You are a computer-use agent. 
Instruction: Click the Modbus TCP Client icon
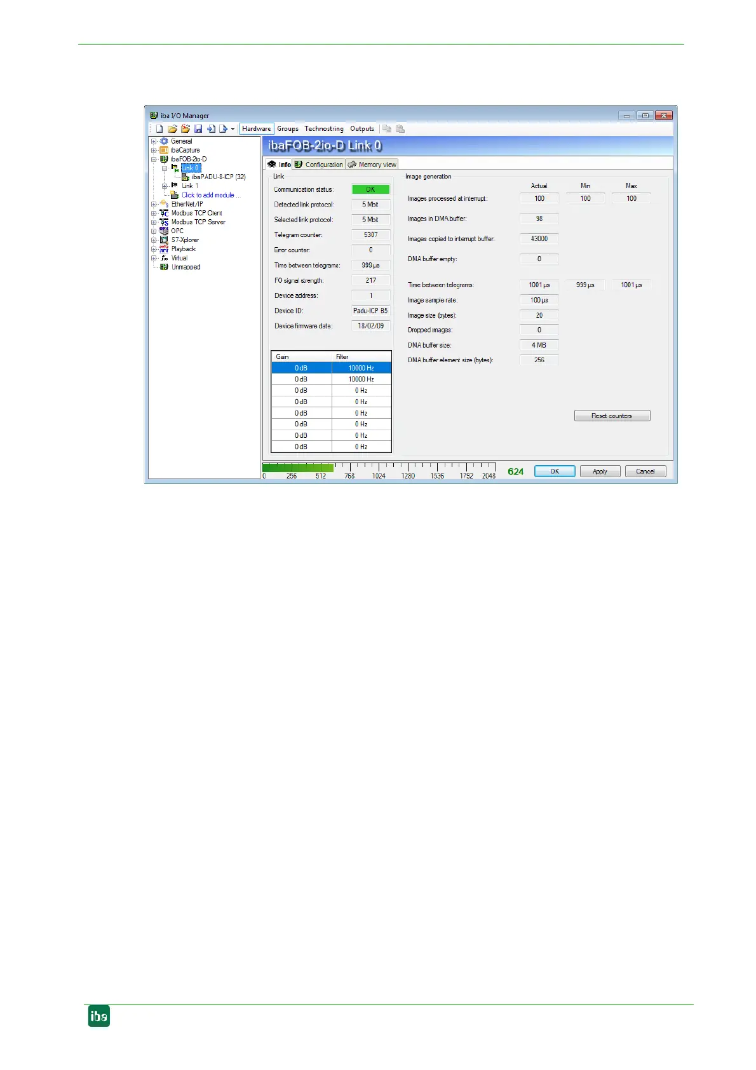(164, 213)
